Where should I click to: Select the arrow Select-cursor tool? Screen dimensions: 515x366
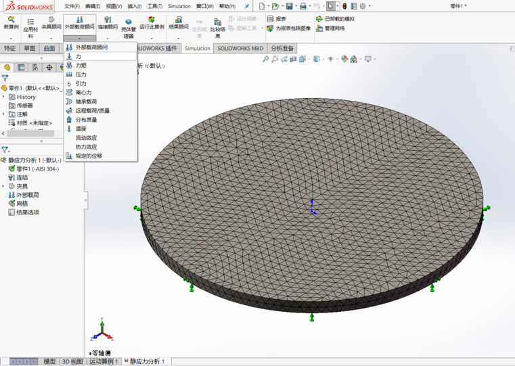pos(330,6)
